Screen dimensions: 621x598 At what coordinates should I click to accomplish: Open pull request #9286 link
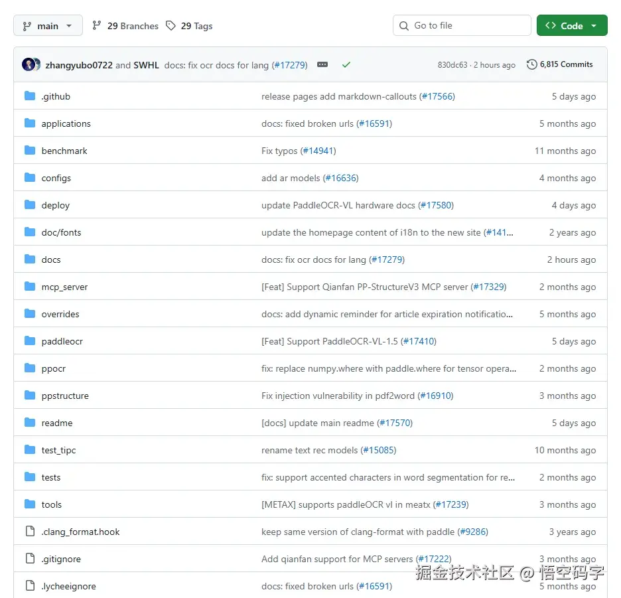pos(472,532)
